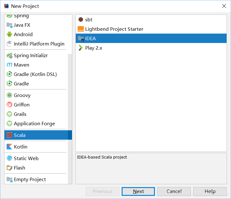The image size is (231, 199).
Task: Click the Java FX folder icon
Action: [9, 25]
